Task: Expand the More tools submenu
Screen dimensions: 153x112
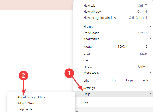Action: 113,73
